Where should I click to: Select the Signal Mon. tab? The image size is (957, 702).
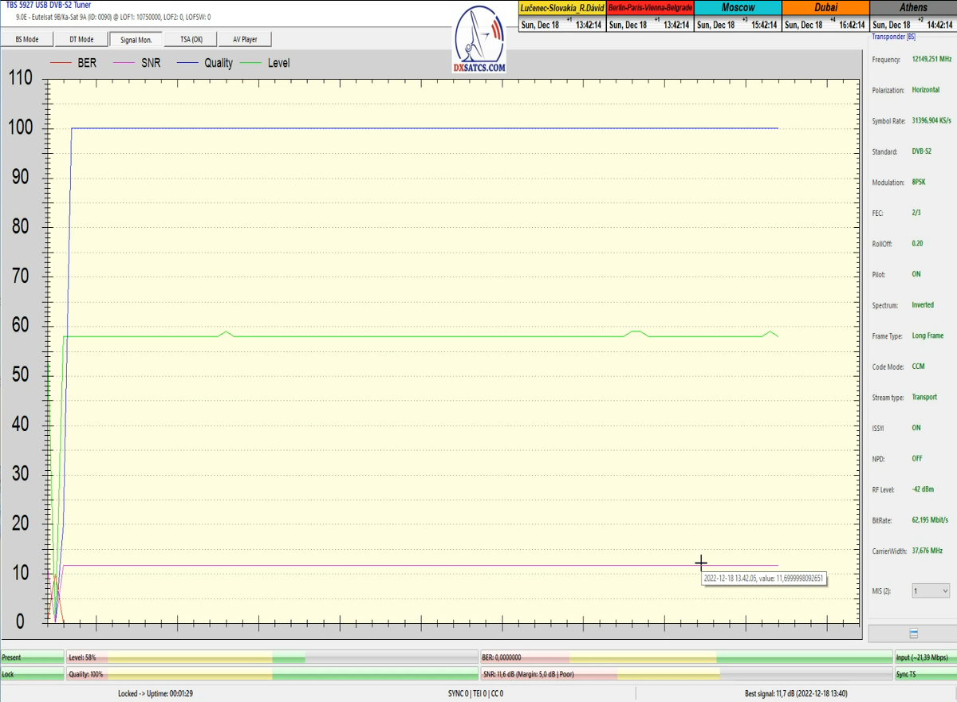[136, 39]
